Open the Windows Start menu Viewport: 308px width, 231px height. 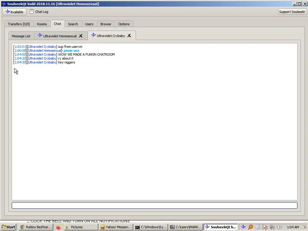8,227
